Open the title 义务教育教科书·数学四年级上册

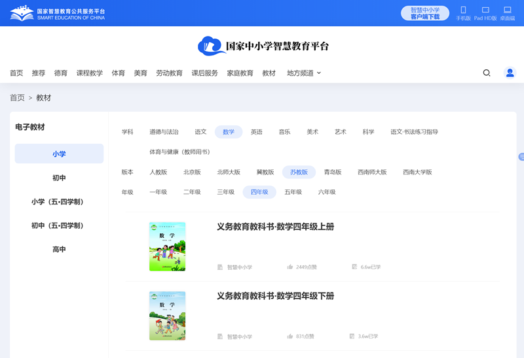click(x=276, y=227)
